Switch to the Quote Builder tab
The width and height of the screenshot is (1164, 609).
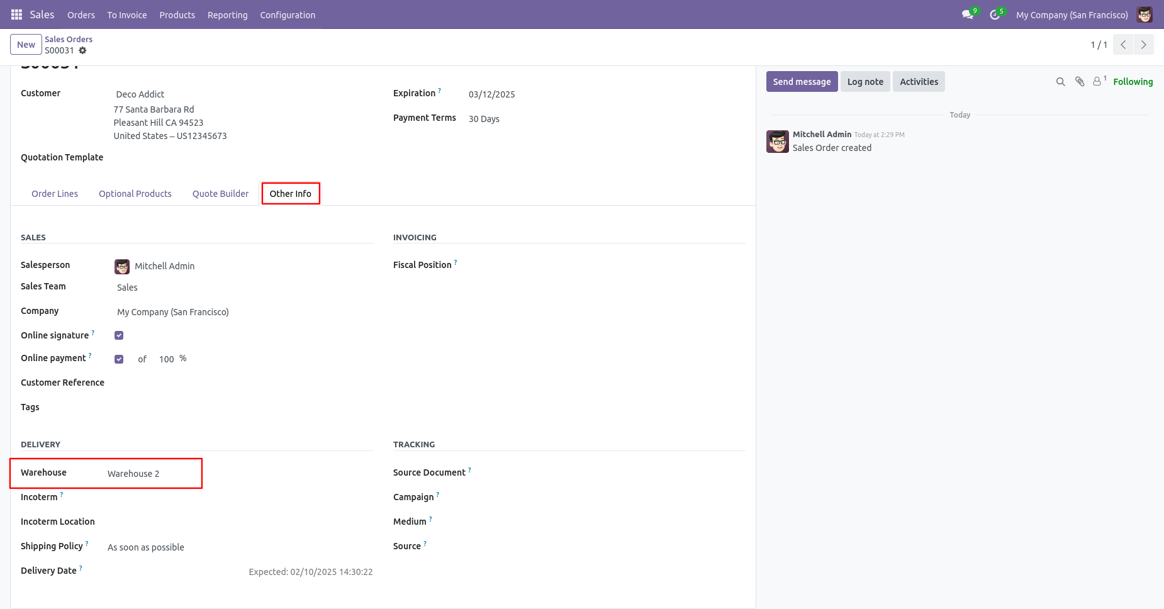(220, 194)
